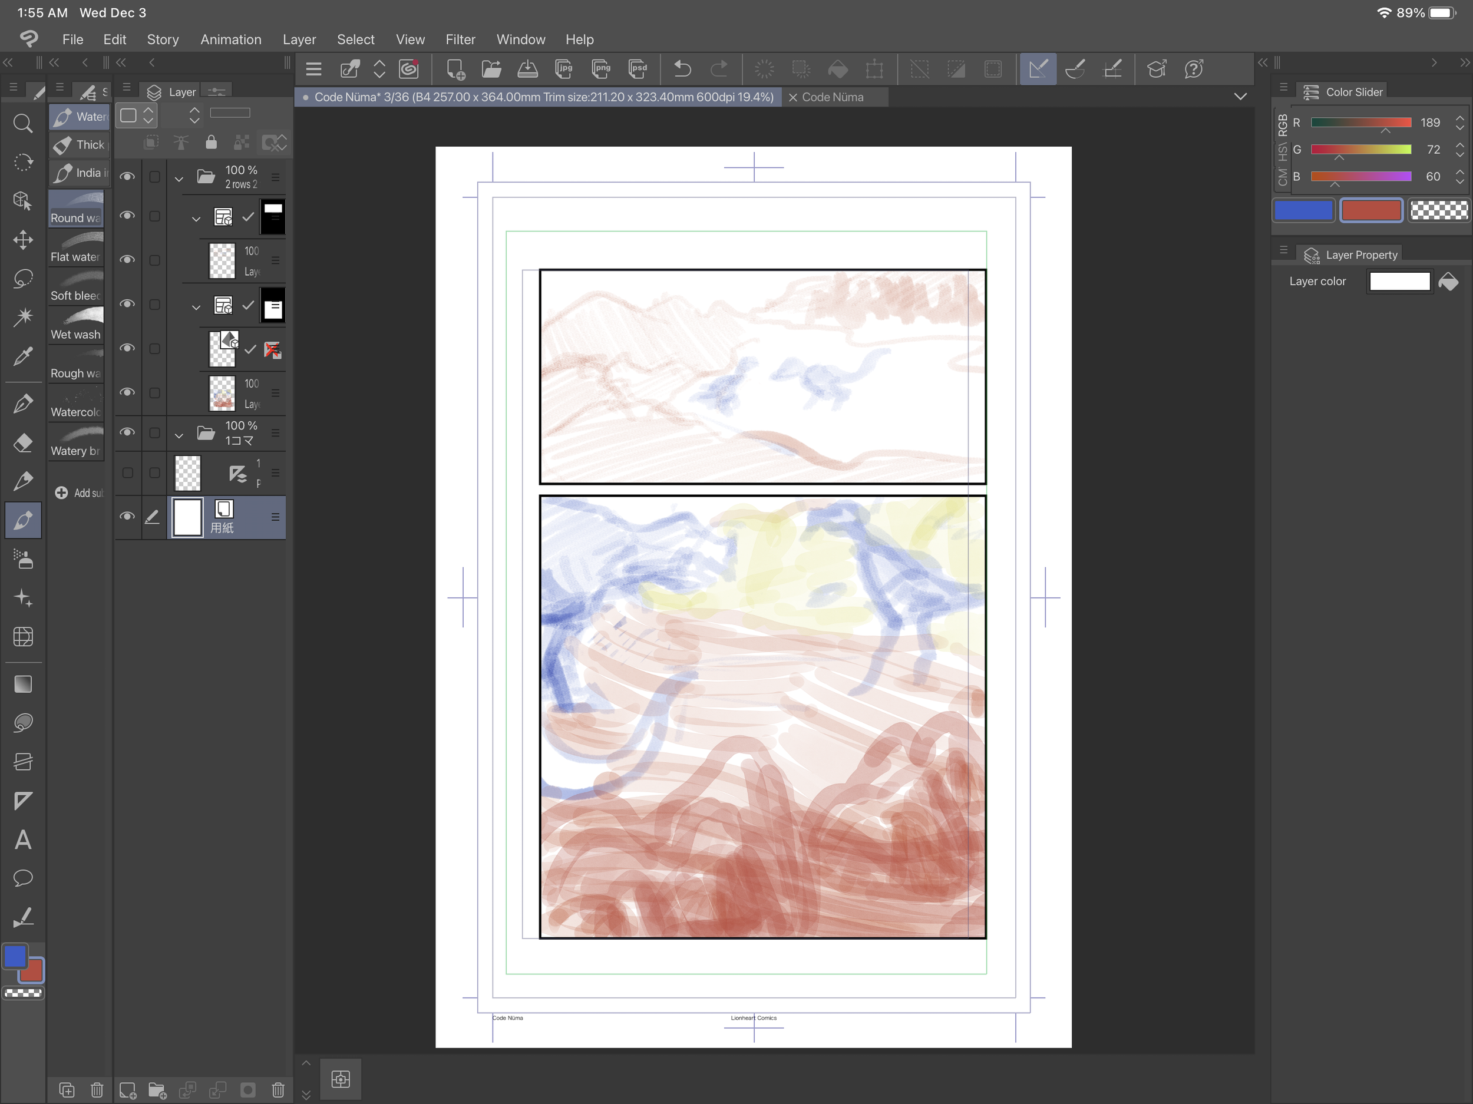Expand the canvas tab list chevron

pos(1240,97)
